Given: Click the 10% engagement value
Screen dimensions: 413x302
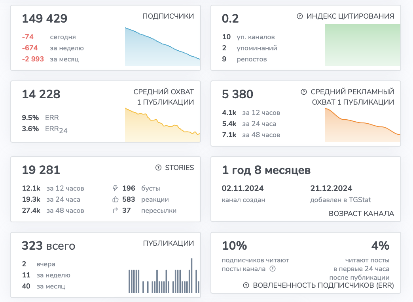Looking at the screenshot, I should pyautogui.click(x=235, y=246).
